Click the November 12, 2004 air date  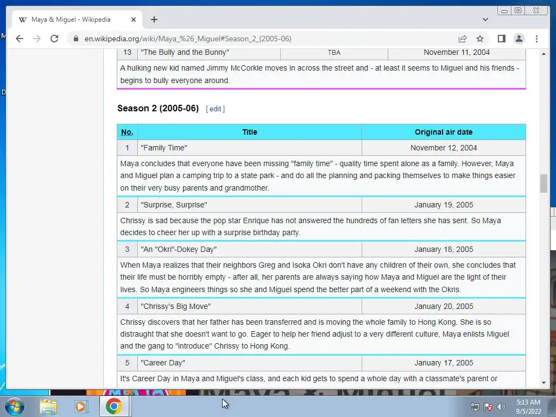pos(444,148)
